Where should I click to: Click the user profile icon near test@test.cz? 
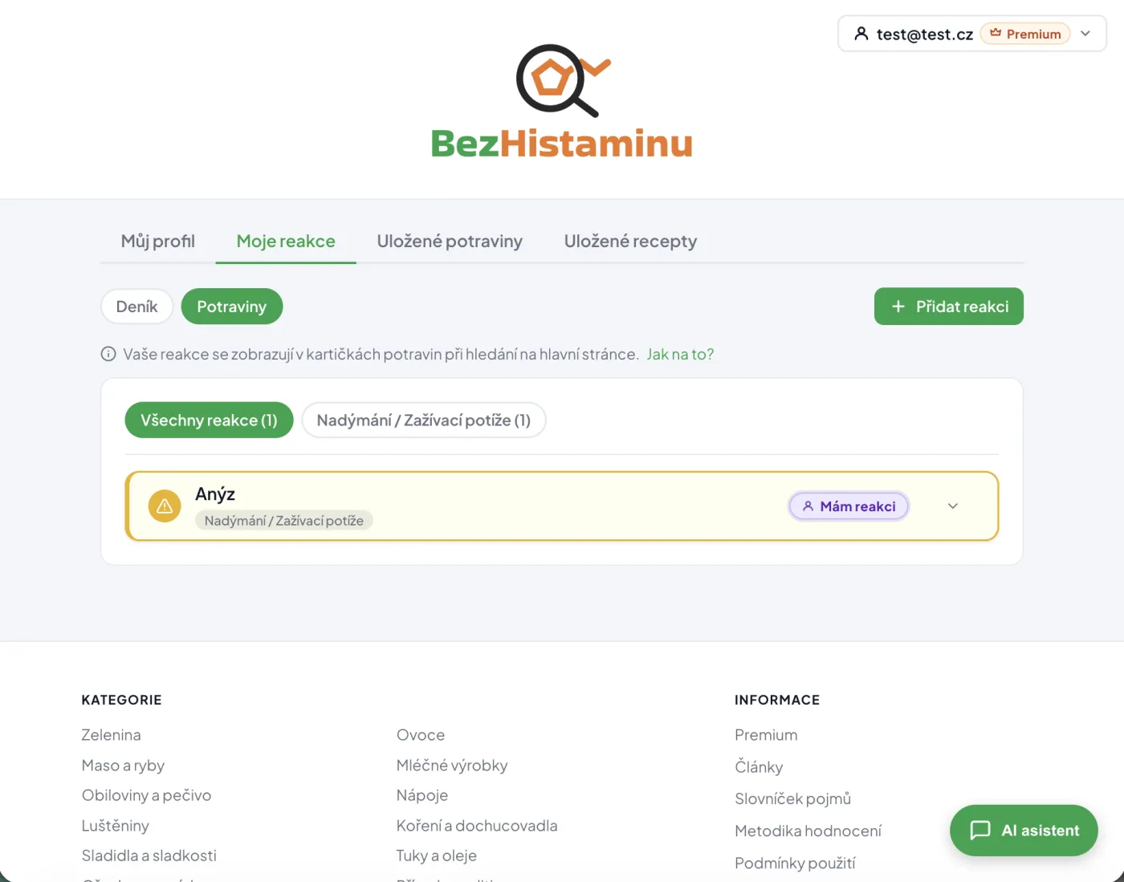point(861,34)
